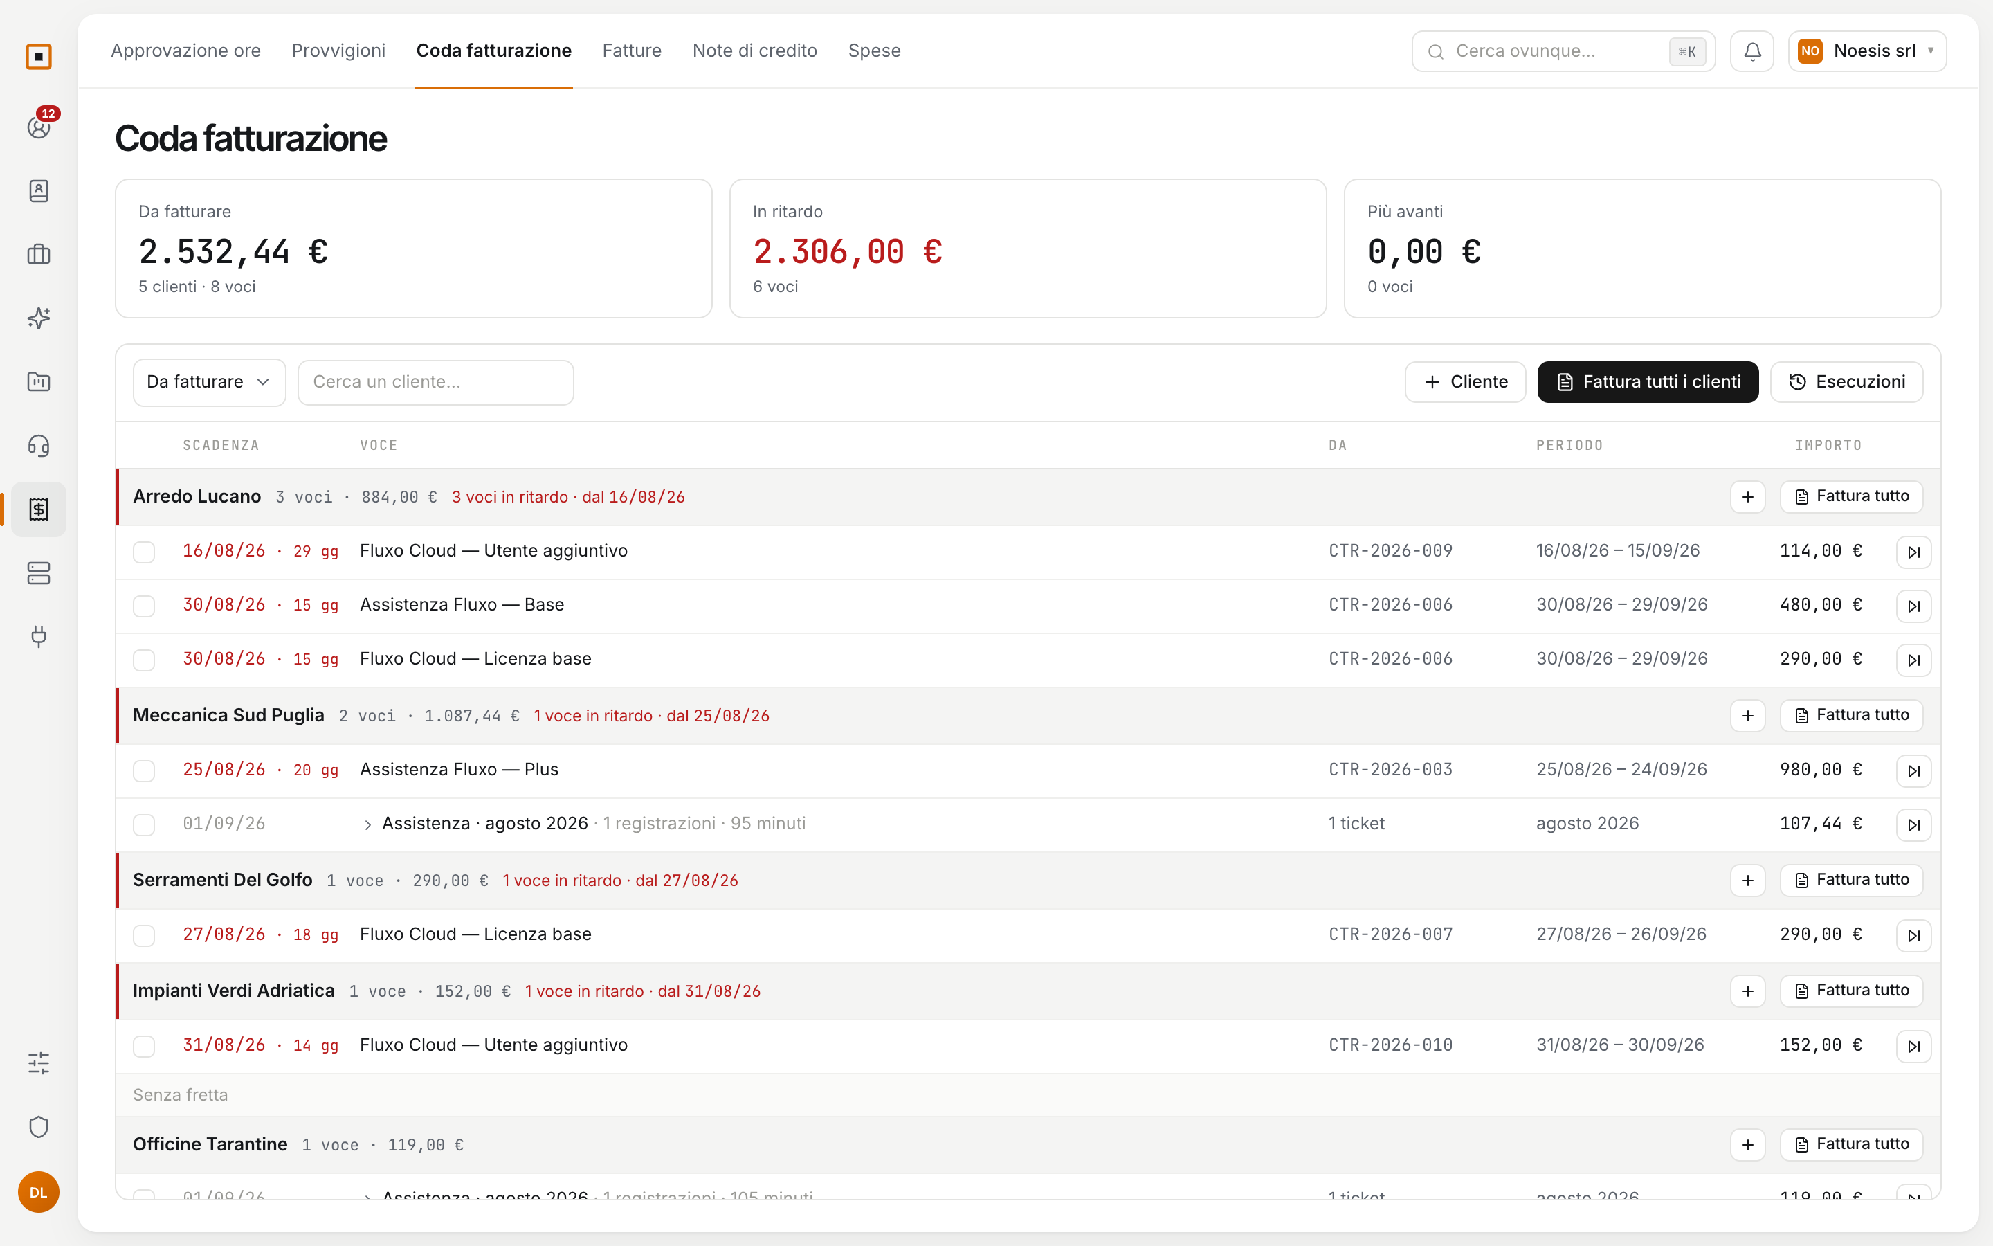Screen dimensions: 1993x1246
Task: Open the plug integrations icon in sidebar
Action: pyautogui.click(x=39, y=636)
